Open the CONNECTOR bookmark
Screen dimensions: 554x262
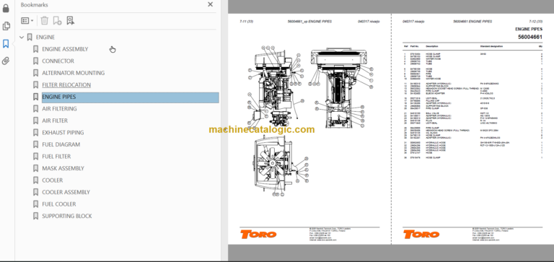58,61
